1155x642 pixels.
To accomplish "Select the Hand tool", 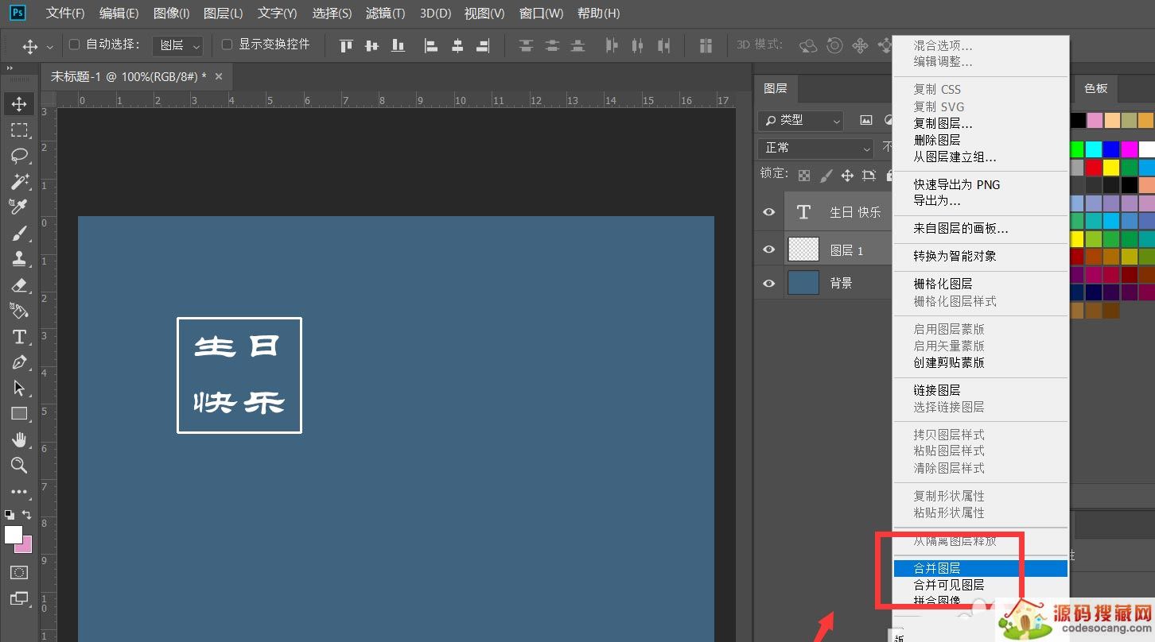I will 19,439.
